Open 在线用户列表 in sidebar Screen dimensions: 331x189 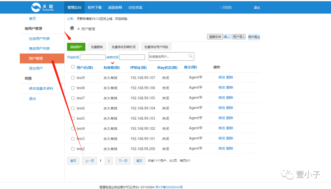point(39,39)
